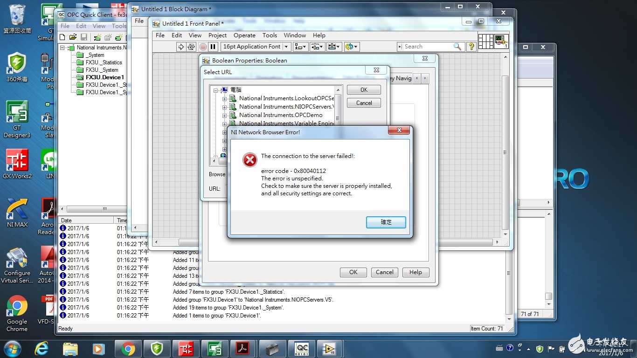Open the Front Panel Tools menu
The height and width of the screenshot is (358, 637).
pos(270,35)
